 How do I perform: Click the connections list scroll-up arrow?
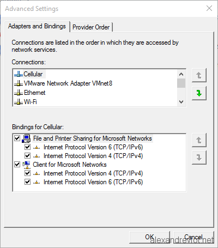(x=181, y=74)
